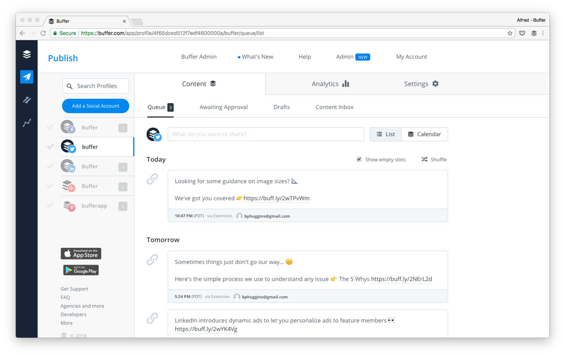Open the Settings tab

[x=421, y=84]
